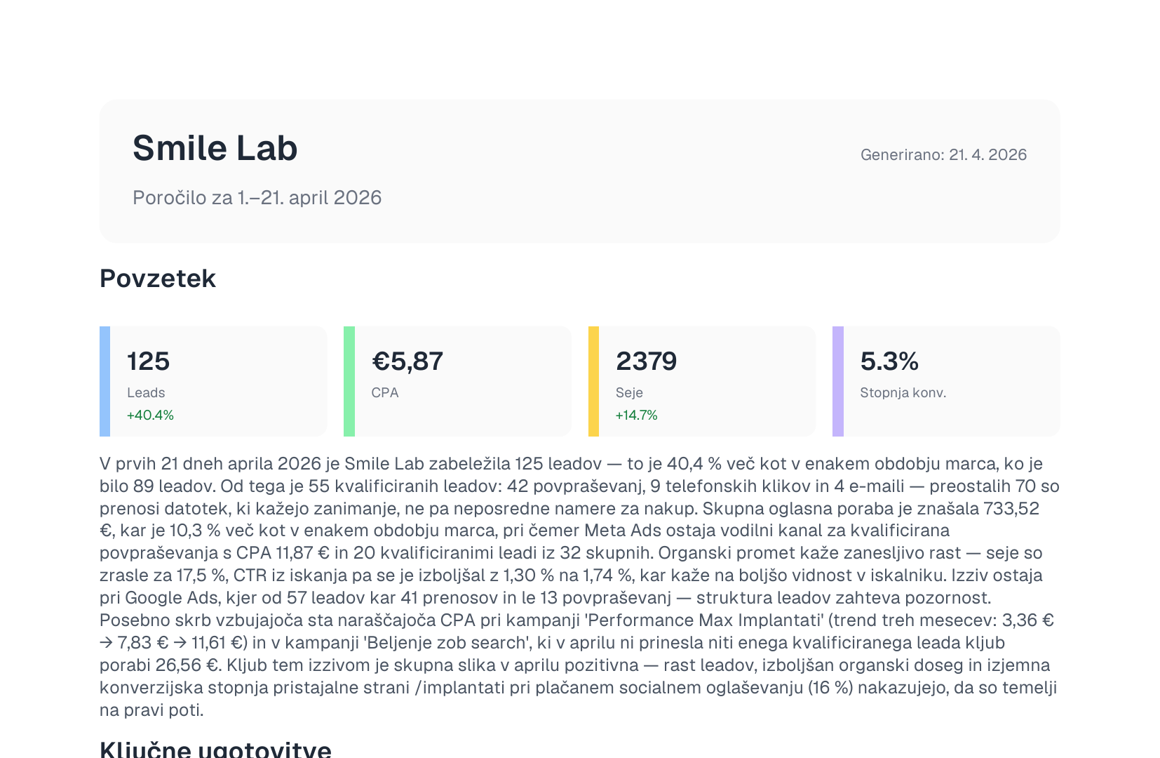Click the green accent bar on CPA card
The image size is (1160, 758).
[x=349, y=381]
